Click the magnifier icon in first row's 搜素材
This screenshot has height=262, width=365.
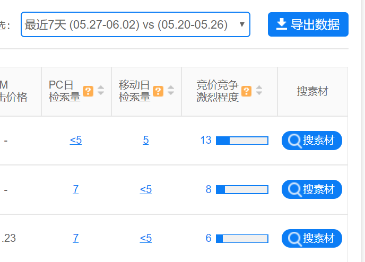(x=294, y=141)
